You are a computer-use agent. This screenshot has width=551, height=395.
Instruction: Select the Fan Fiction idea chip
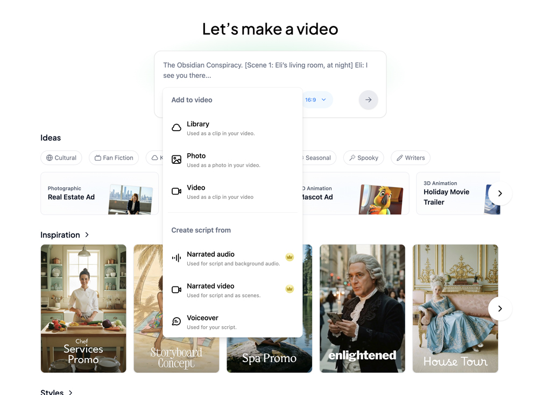tap(114, 158)
